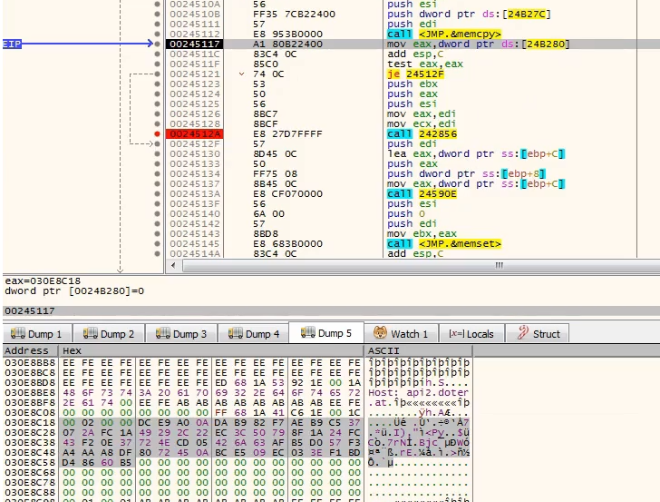Click the Locals tab [x=] icon
This screenshot has width=660, height=502.
456,334
